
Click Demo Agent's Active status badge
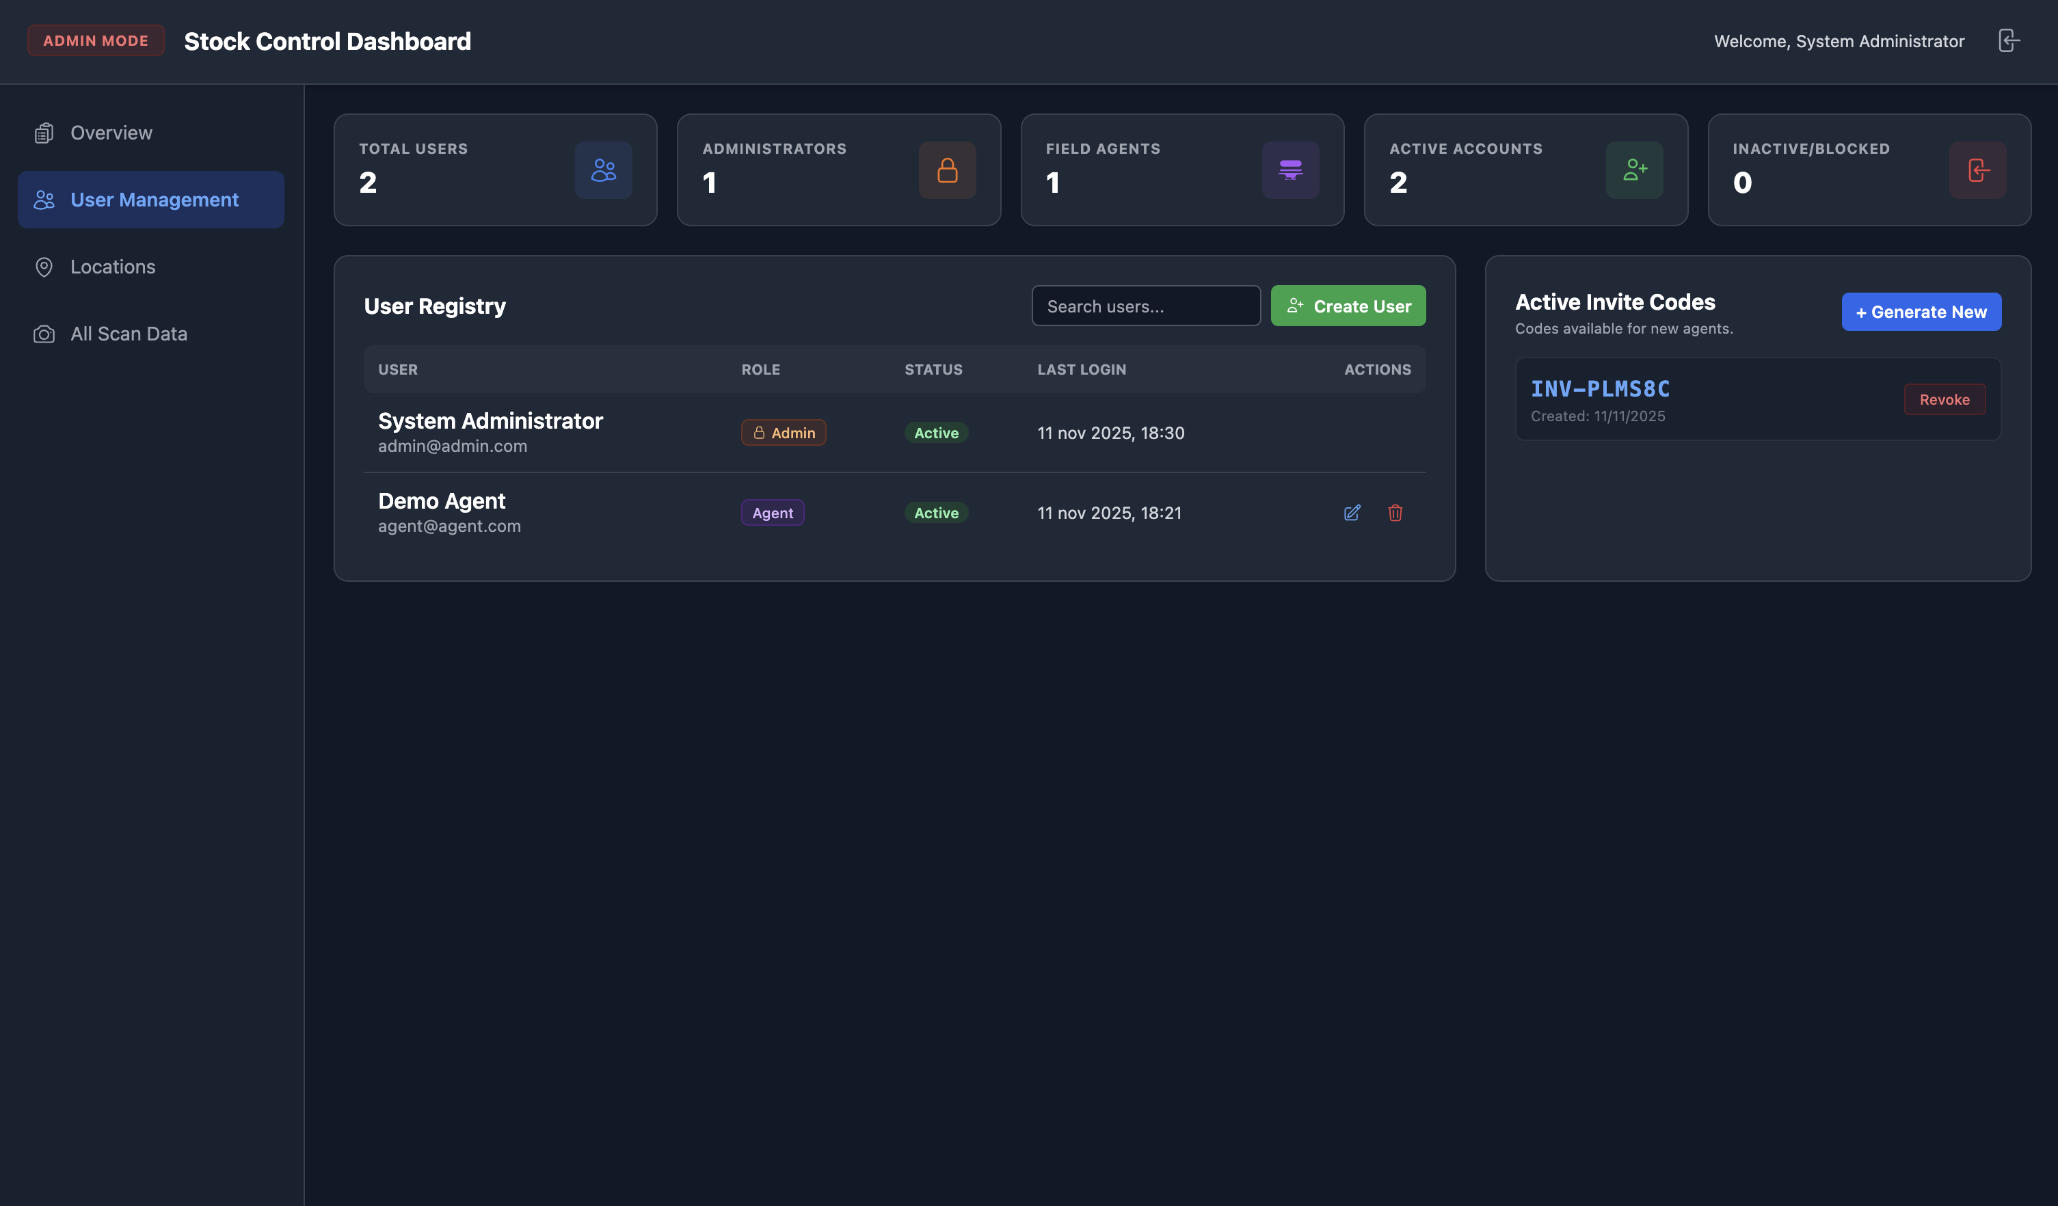pyautogui.click(x=936, y=513)
